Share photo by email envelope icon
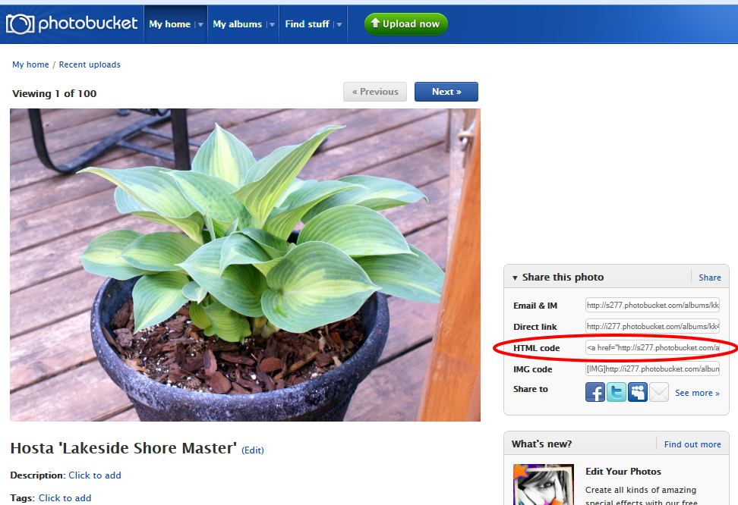This screenshot has height=505, width=738. [x=659, y=392]
